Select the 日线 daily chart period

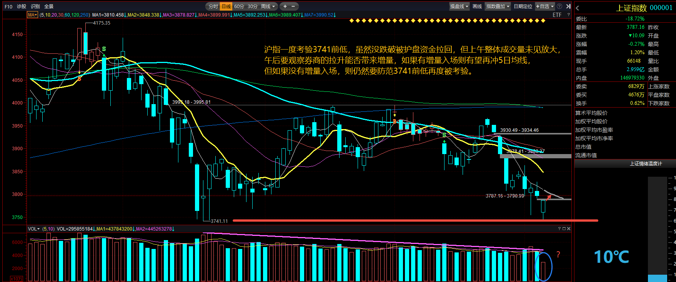(x=226, y=7)
